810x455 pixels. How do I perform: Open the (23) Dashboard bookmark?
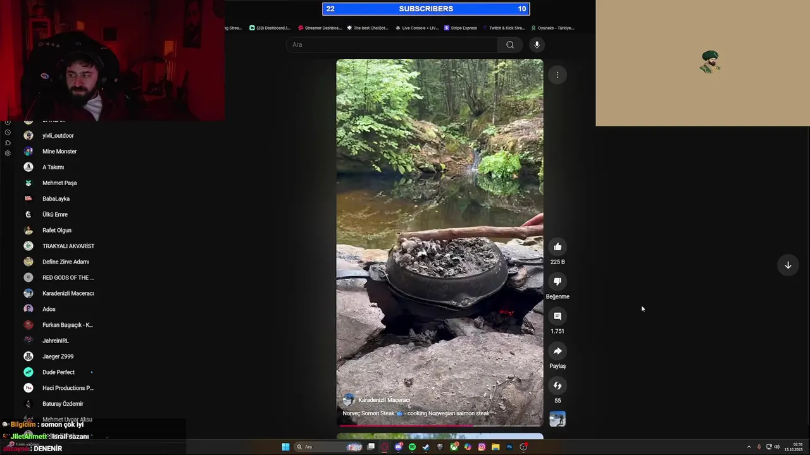[270, 28]
